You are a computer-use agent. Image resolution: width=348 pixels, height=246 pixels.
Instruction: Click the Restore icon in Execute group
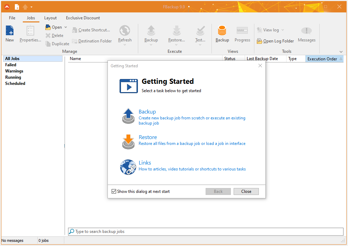(177, 30)
